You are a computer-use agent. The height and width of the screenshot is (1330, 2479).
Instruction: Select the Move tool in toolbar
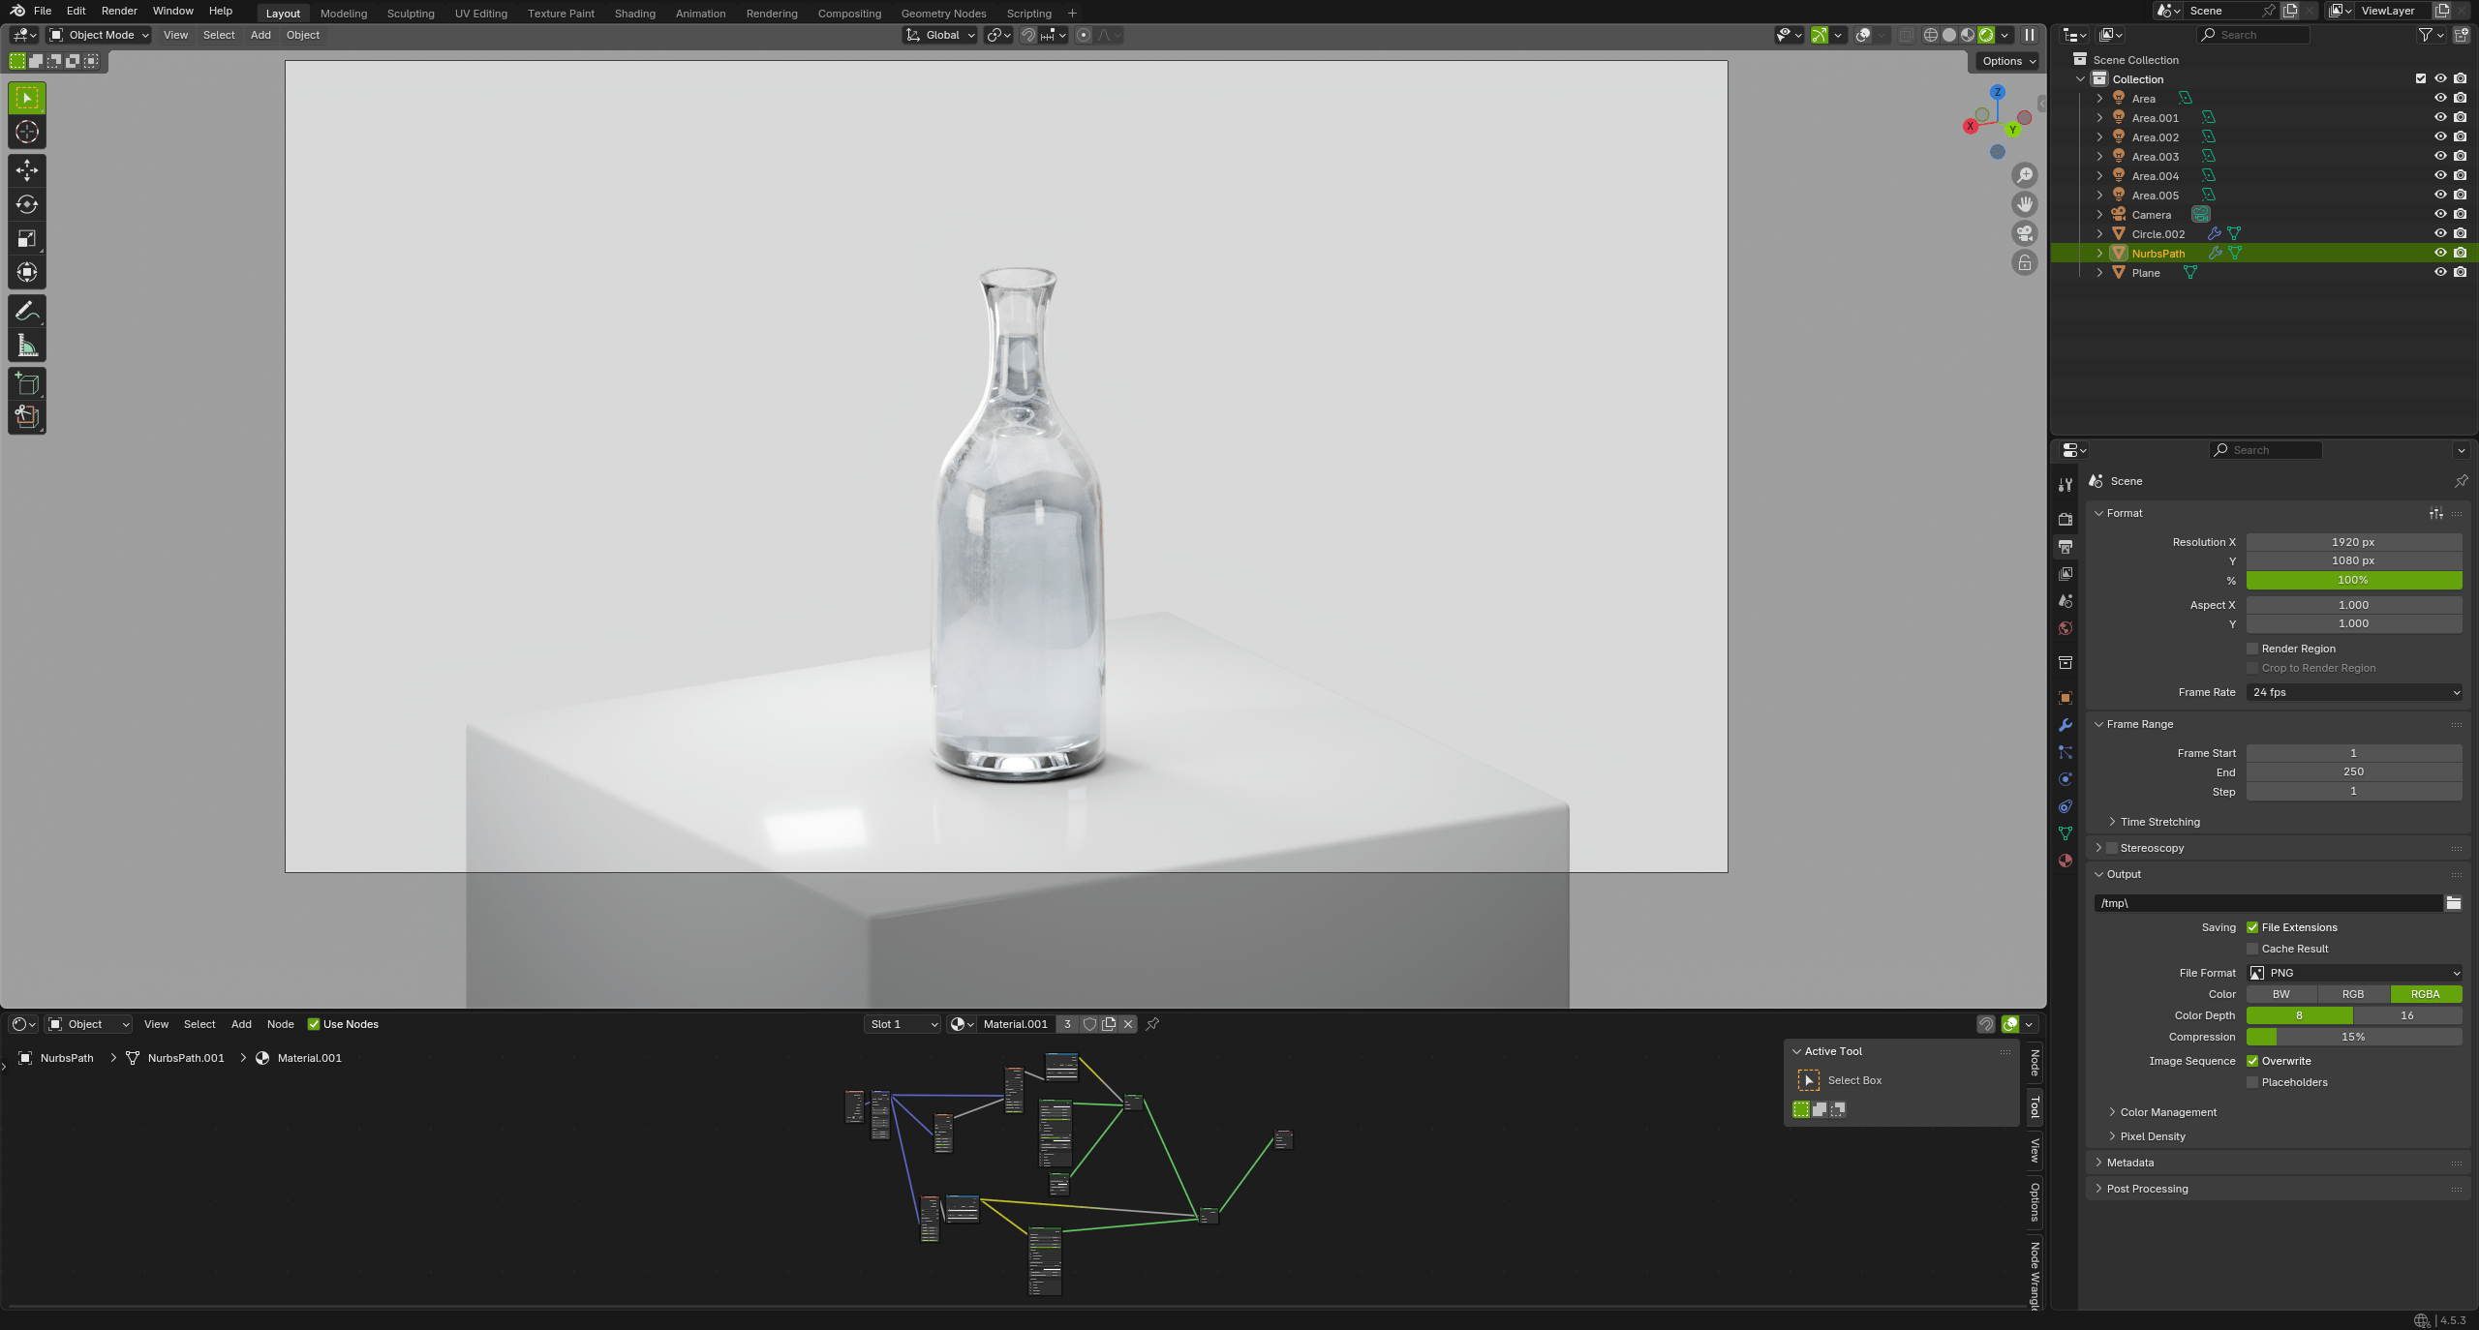[x=27, y=170]
